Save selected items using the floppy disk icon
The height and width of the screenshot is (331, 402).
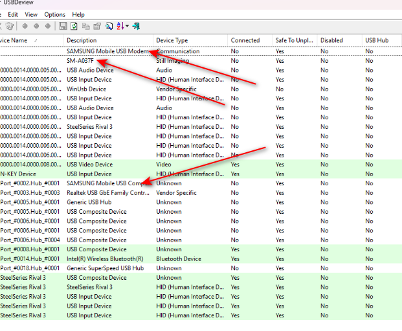coord(63,26)
